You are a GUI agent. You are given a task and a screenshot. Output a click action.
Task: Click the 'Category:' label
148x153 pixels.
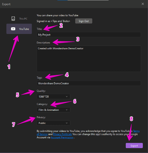click(42, 104)
